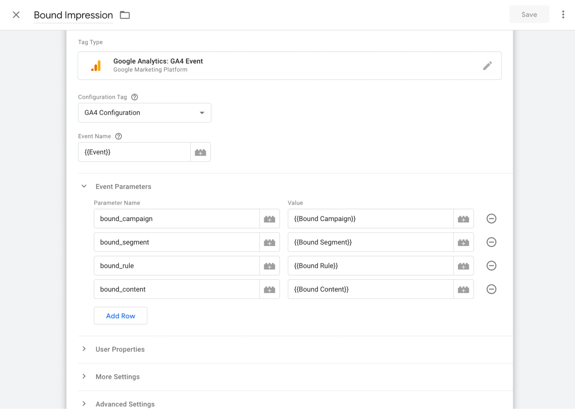Viewport: 575px width, 409px height.
Task: Remove the bound_rule parameter row
Action: pos(491,266)
